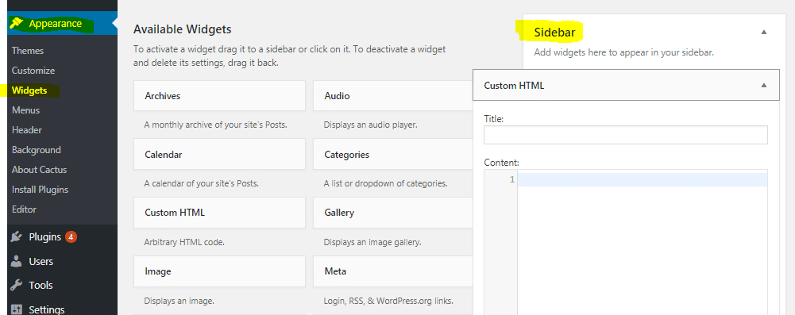Open Install Plugins submenu item

[x=40, y=190]
